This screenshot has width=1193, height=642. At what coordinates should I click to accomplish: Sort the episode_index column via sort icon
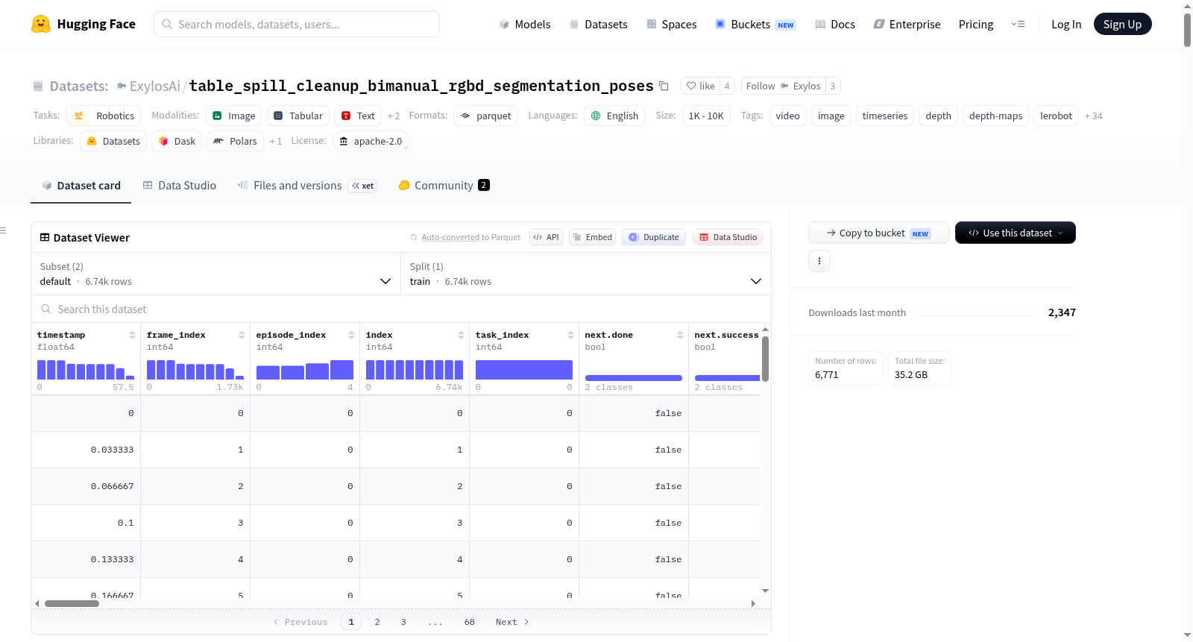(x=351, y=335)
